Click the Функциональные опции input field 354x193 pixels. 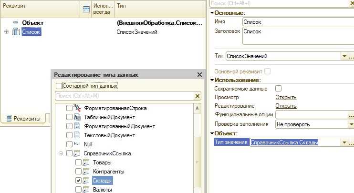[312, 115]
